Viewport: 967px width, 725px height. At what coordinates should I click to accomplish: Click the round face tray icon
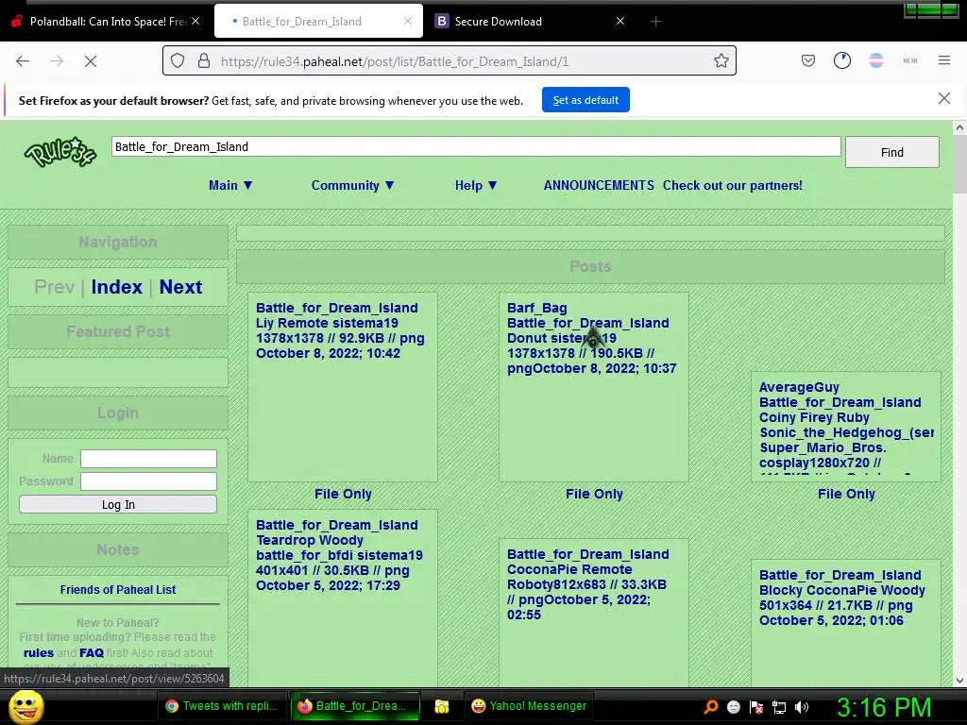[733, 706]
